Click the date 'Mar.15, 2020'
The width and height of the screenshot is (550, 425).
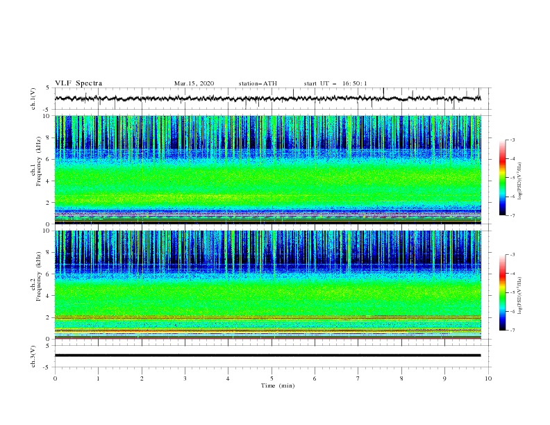194,83
